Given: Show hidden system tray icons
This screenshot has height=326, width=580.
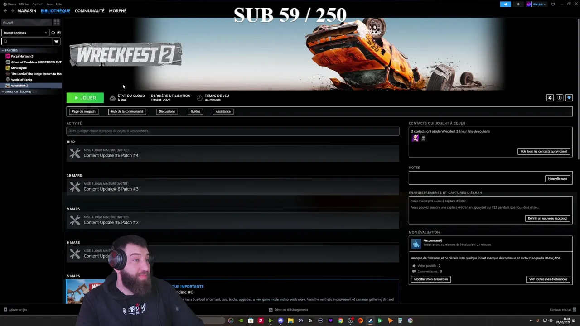Looking at the screenshot, I should tap(531, 321).
